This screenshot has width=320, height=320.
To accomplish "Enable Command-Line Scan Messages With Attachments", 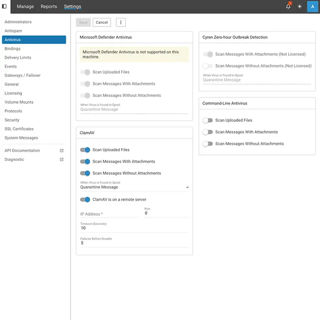I will click(x=208, y=132).
